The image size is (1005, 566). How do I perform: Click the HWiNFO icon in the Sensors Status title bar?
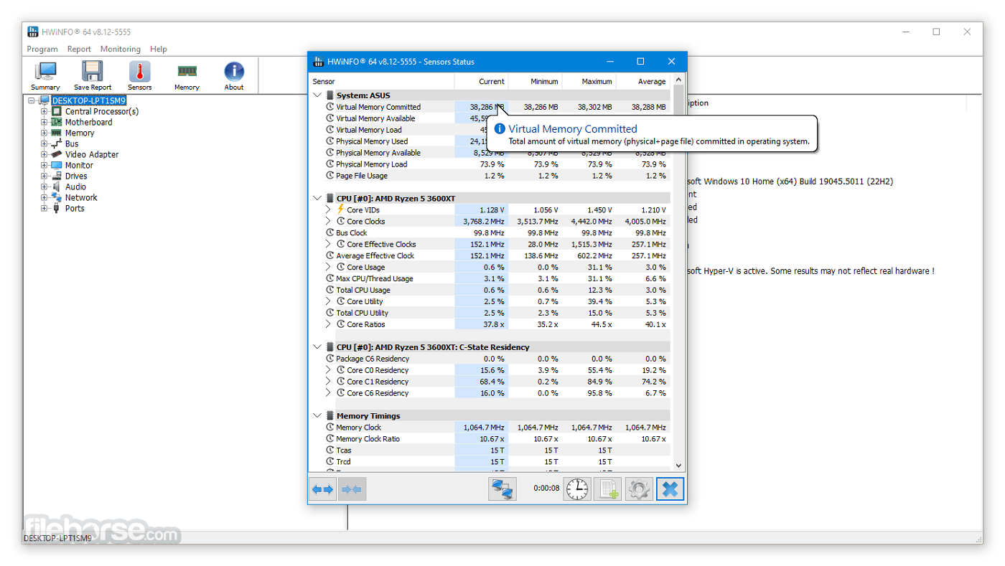pos(318,62)
